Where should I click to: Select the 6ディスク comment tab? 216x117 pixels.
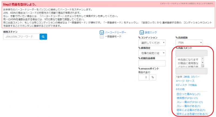[181, 85]
